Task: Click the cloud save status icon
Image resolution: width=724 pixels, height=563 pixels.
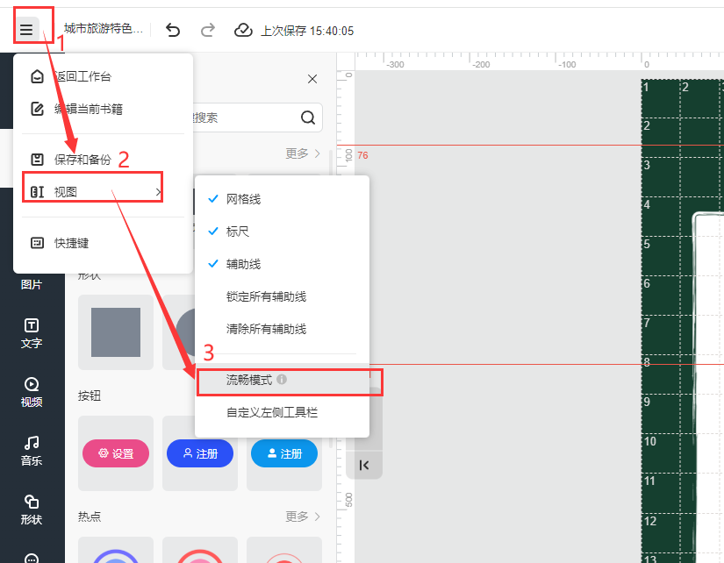Action: 243,31
